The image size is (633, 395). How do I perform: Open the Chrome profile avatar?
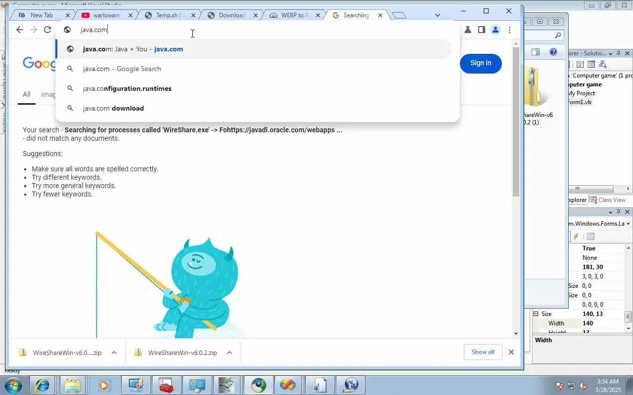coord(495,30)
